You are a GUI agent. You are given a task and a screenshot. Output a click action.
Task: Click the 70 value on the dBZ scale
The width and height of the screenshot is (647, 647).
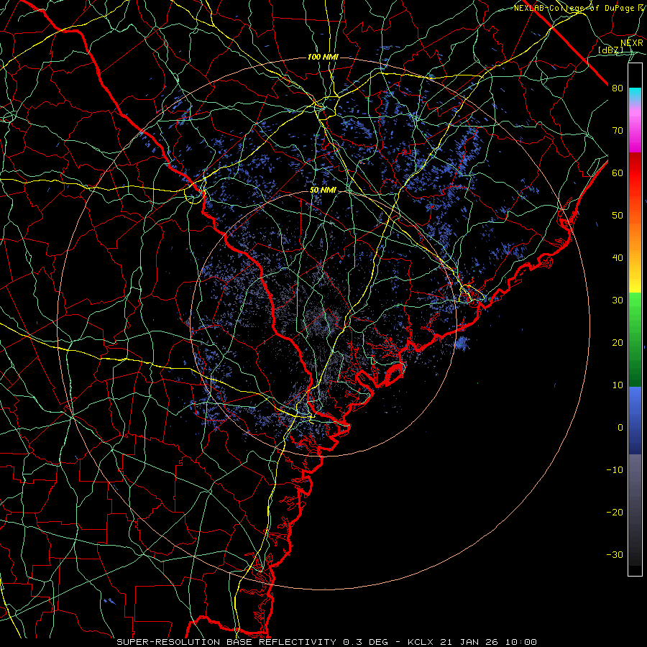tap(618, 130)
